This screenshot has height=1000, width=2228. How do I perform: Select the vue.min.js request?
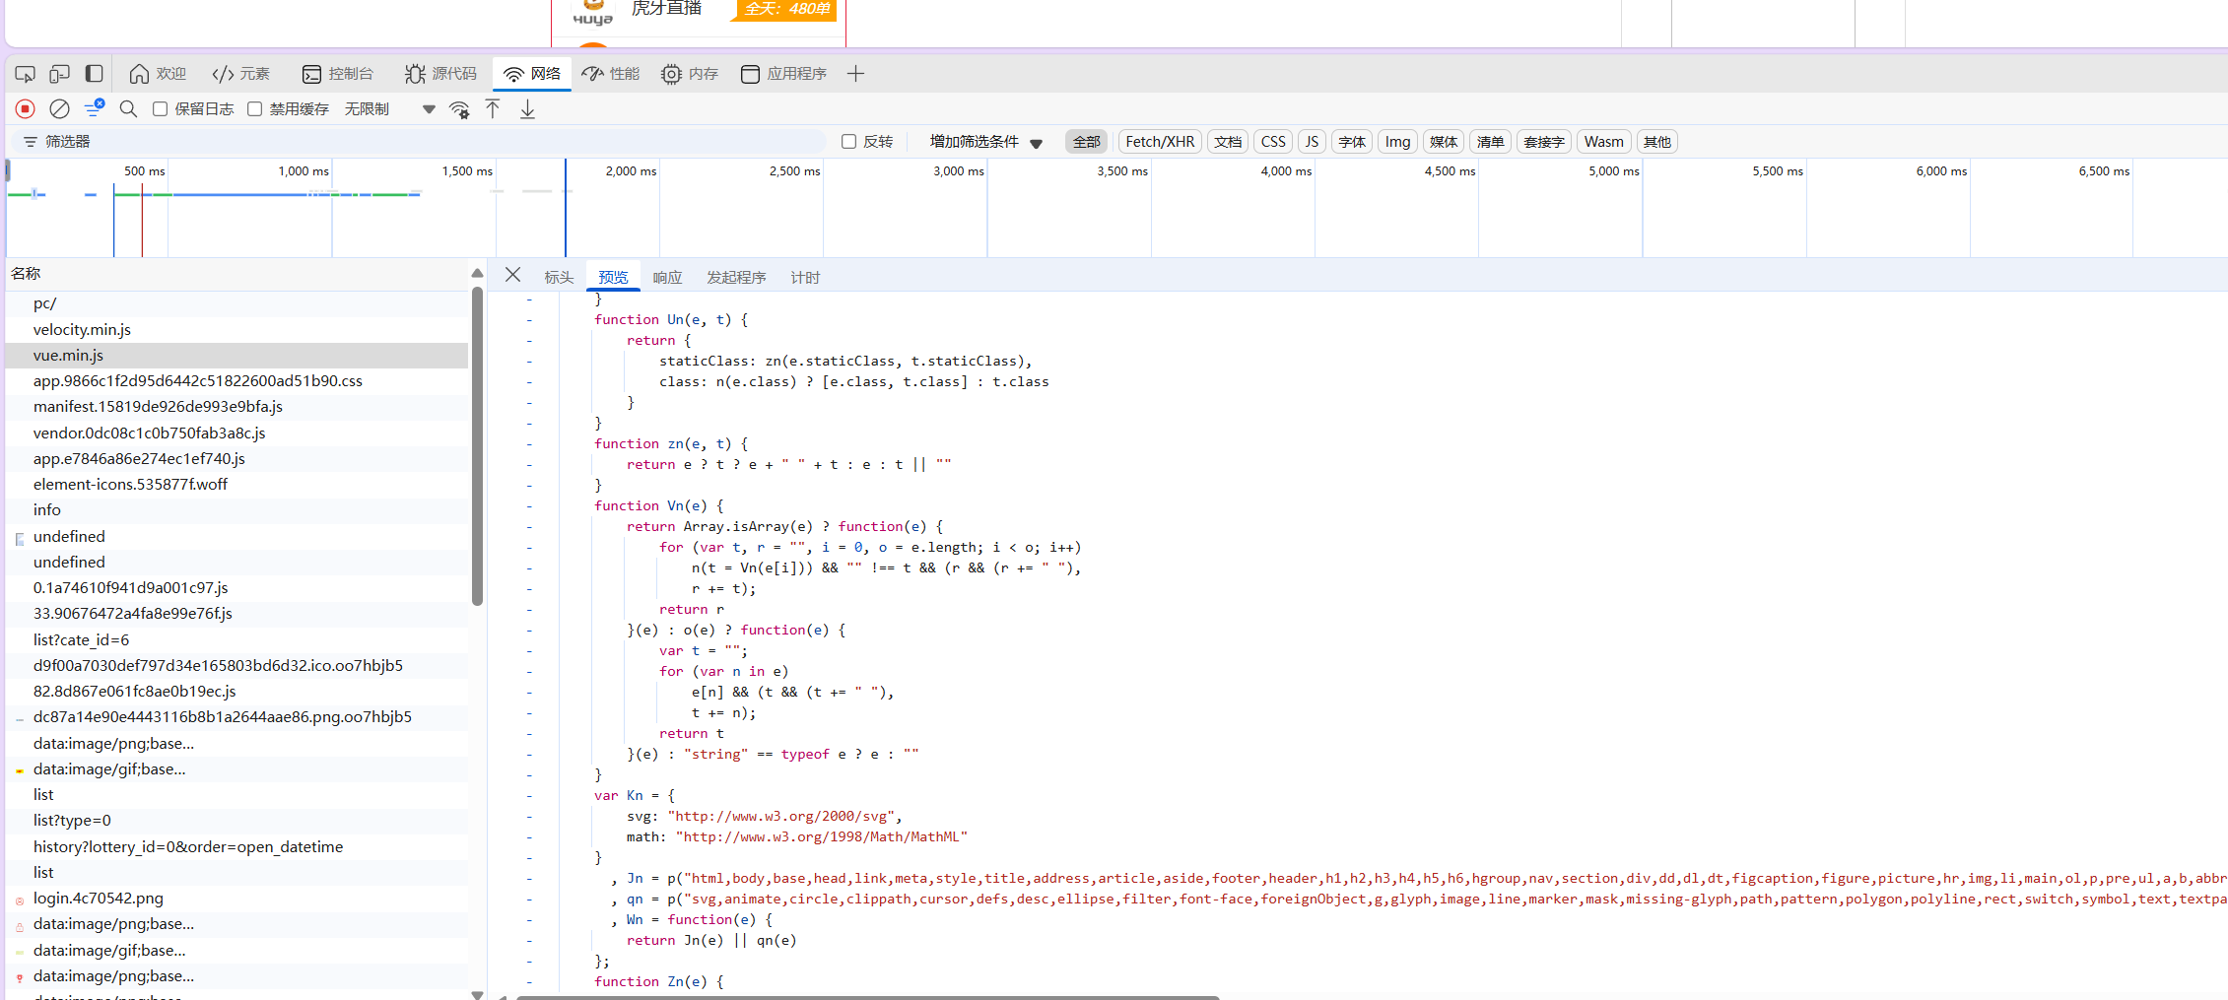point(236,355)
